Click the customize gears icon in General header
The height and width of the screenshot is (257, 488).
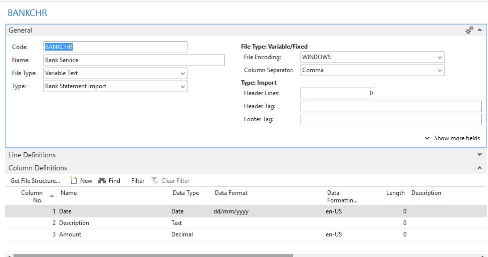coord(469,30)
